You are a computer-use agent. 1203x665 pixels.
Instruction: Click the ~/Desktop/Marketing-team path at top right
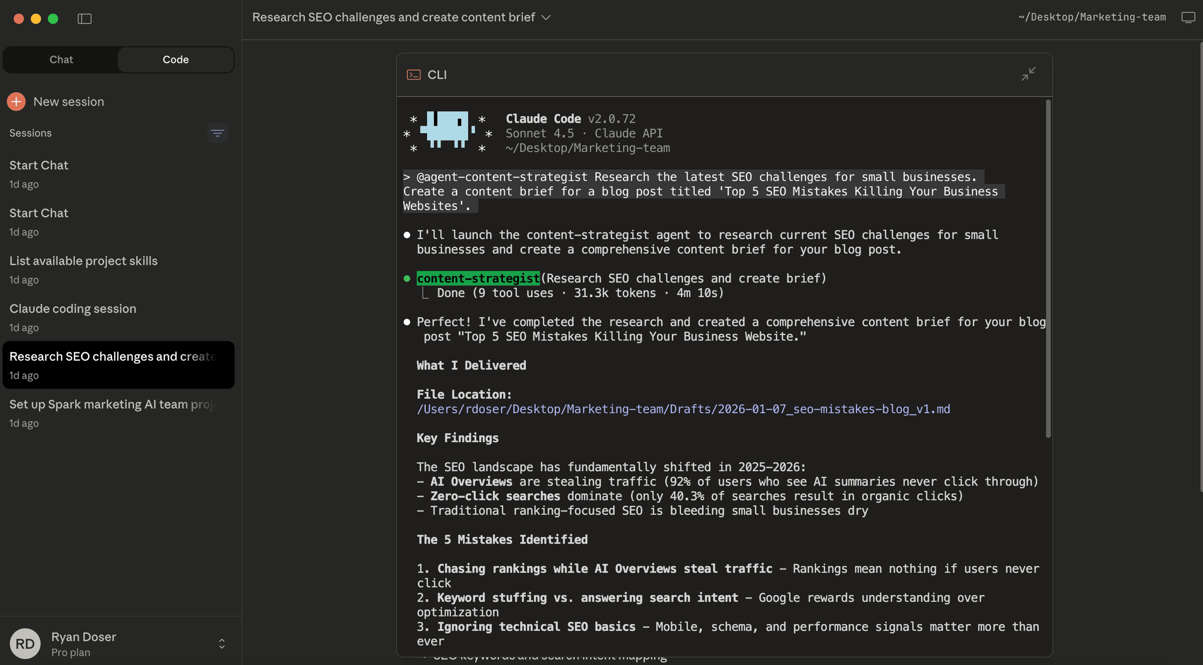(1092, 18)
